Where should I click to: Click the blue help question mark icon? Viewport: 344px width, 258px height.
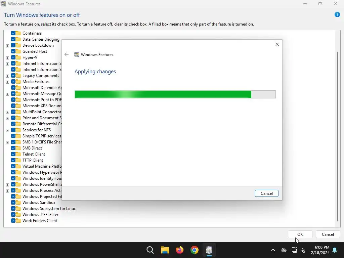coord(337,15)
